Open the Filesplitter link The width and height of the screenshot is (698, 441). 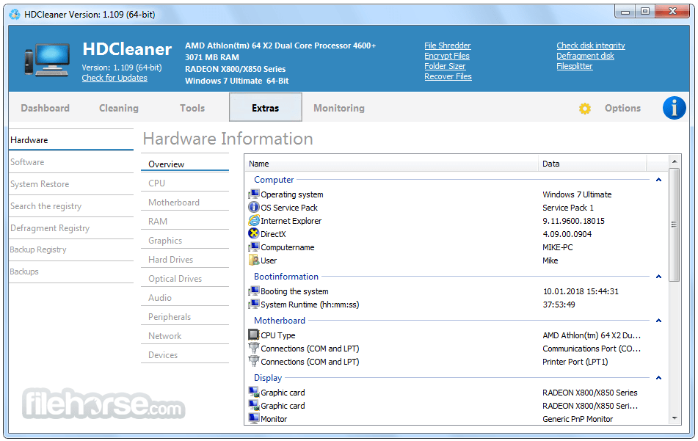click(x=574, y=66)
